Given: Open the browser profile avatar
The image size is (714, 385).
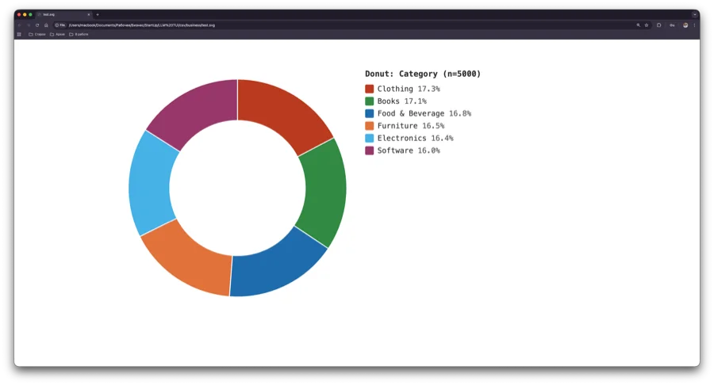Looking at the screenshot, I should point(685,25).
